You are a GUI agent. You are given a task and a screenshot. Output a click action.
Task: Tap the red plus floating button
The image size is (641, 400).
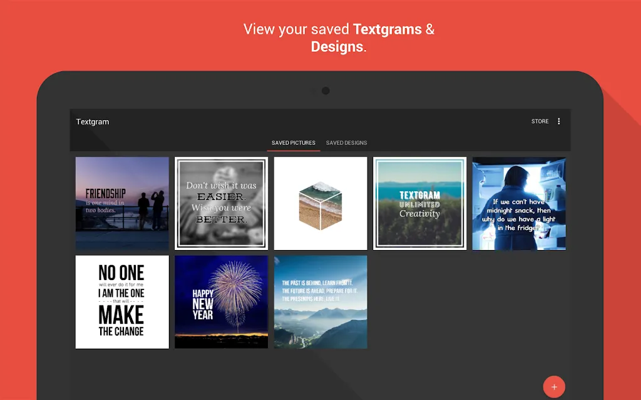click(x=554, y=386)
